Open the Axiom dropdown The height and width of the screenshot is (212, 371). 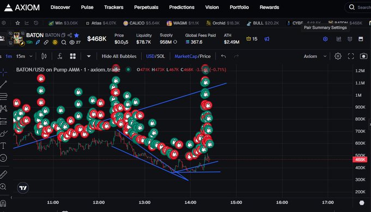(x=315, y=56)
